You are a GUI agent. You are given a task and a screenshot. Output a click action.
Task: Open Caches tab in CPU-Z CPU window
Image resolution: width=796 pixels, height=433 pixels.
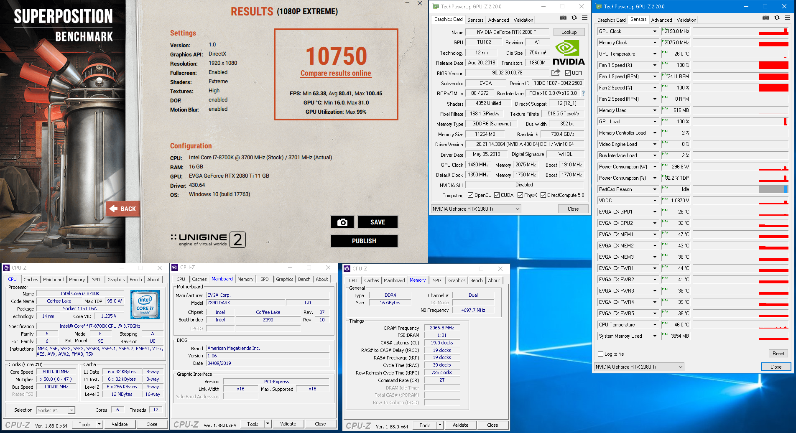pos(31,280)
